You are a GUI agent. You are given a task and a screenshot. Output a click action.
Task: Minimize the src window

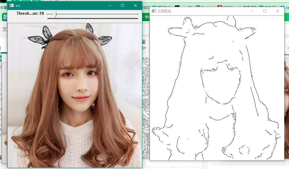point(110,5)
